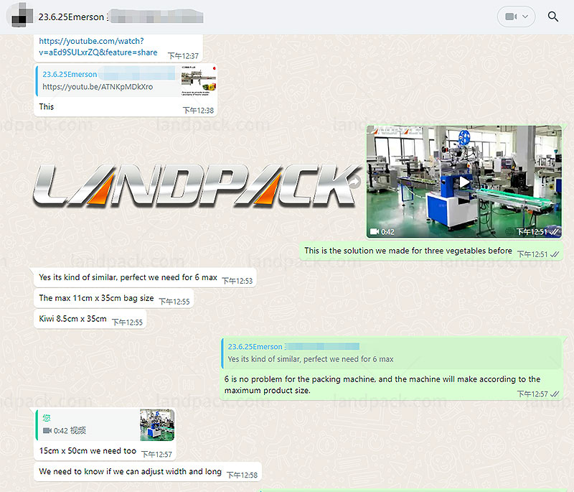Click read receipt ticks on 12:57 green reply
Image resolution: width=574 pixels, height=492 pixels.
[x=555, y=394]
